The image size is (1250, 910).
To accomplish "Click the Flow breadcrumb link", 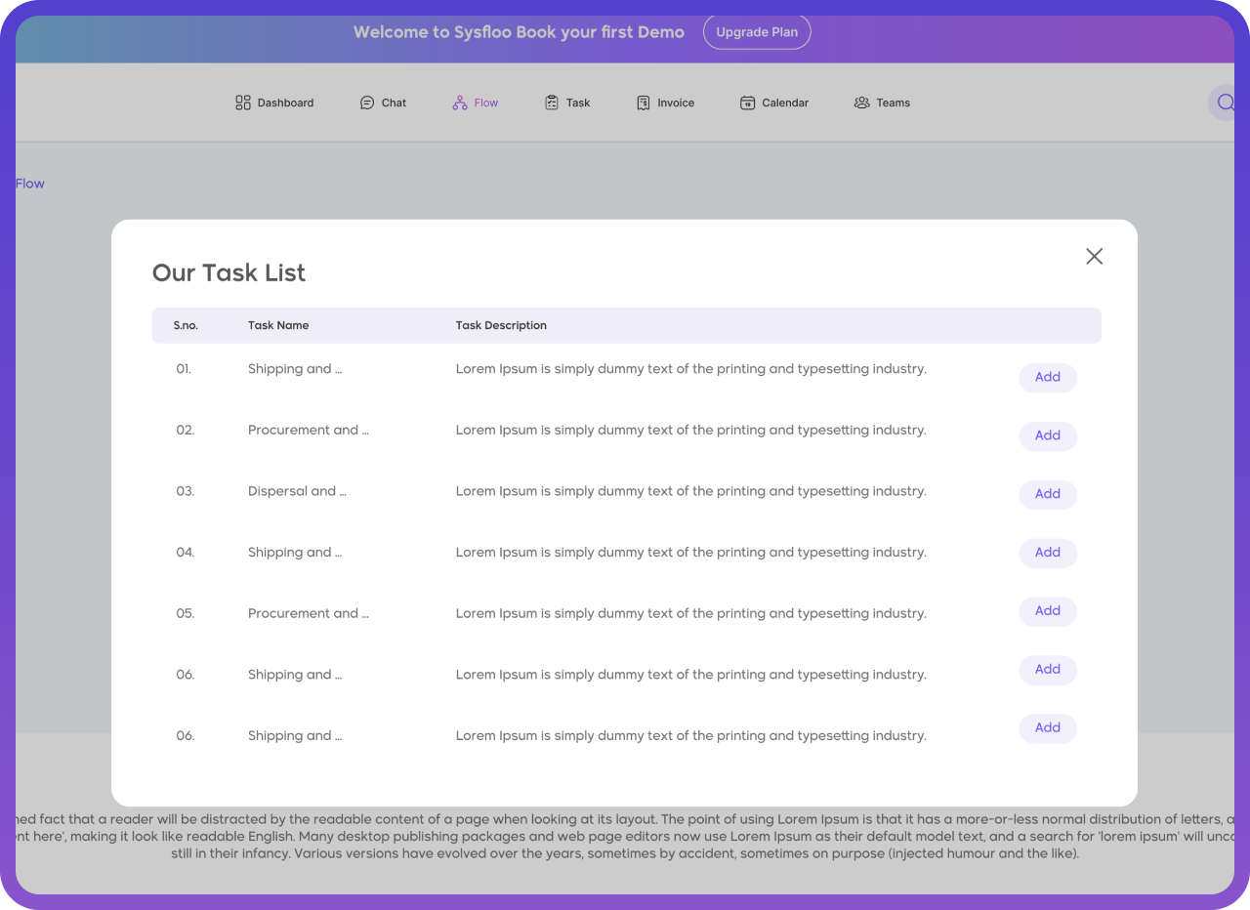I will [x=30, y=184].
